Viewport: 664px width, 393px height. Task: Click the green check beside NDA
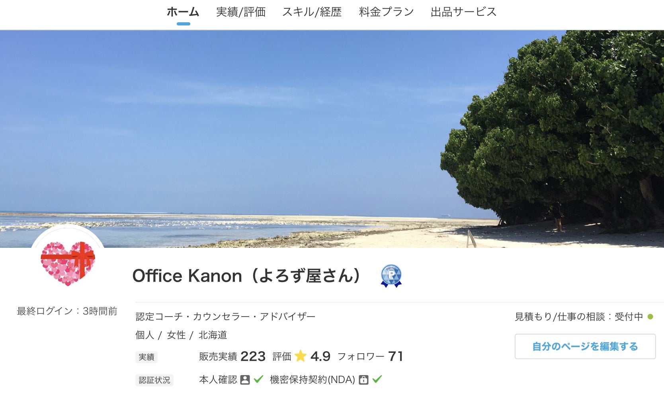tap(377, 379)
